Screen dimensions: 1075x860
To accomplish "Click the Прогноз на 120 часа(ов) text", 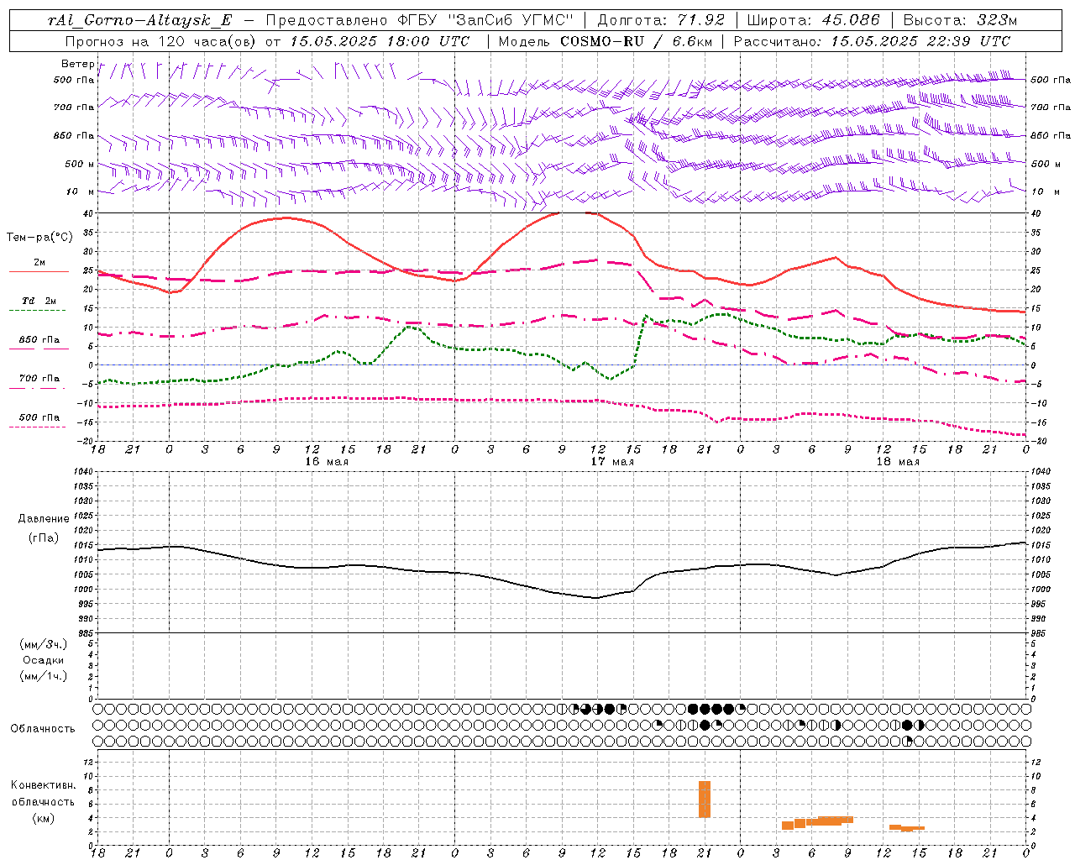I will pos(161,41).
